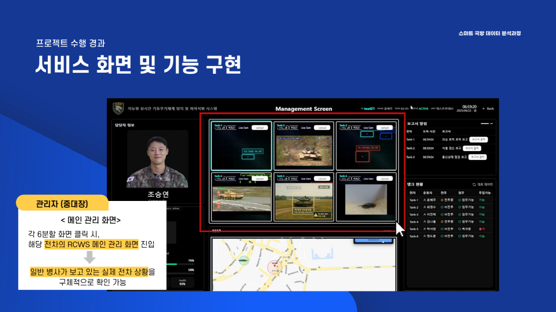Click the unit emblem logo icon
Image resolution: width=556 pixels, height=312 pixels.
pos(118,108)
